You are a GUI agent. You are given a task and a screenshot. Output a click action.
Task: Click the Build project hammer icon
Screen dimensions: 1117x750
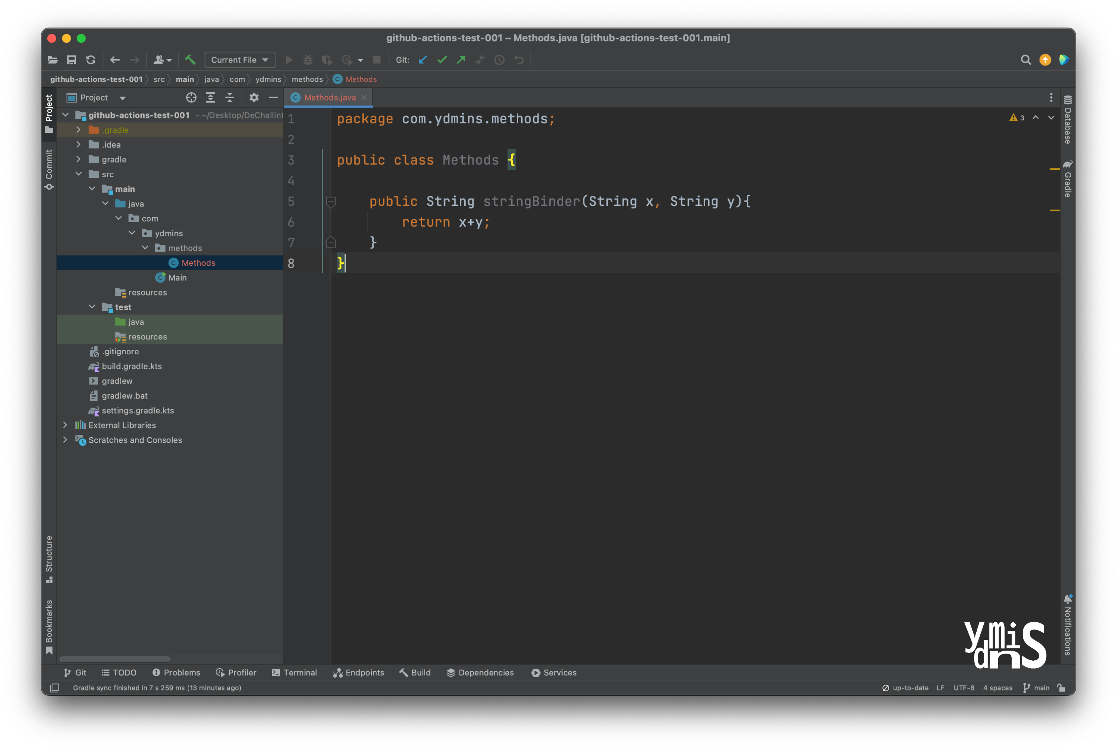[190, 60]
